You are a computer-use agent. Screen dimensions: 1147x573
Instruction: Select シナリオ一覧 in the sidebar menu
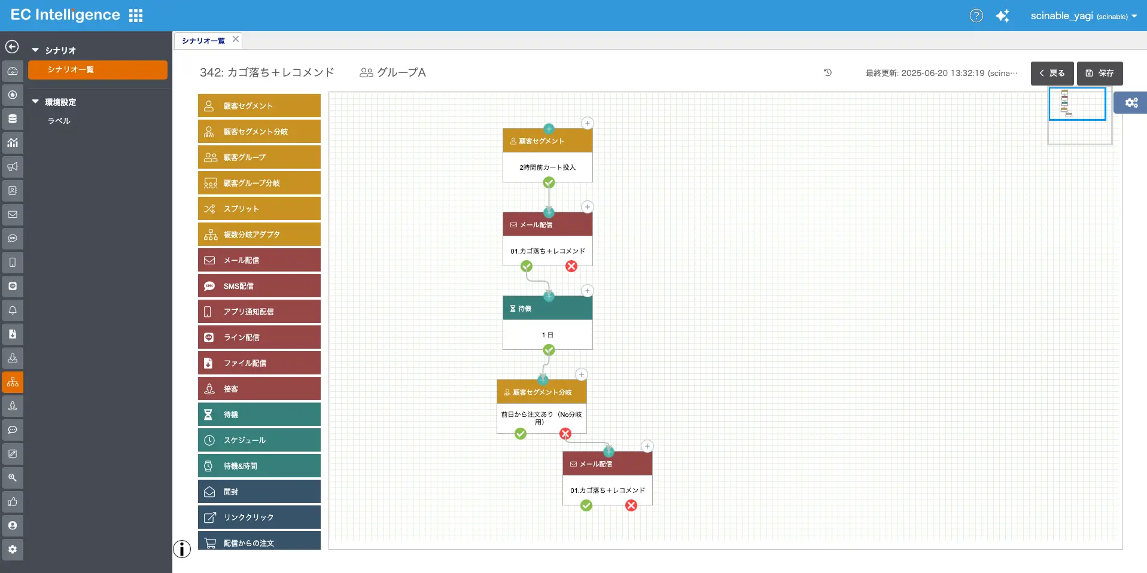[x=98, y=69]
